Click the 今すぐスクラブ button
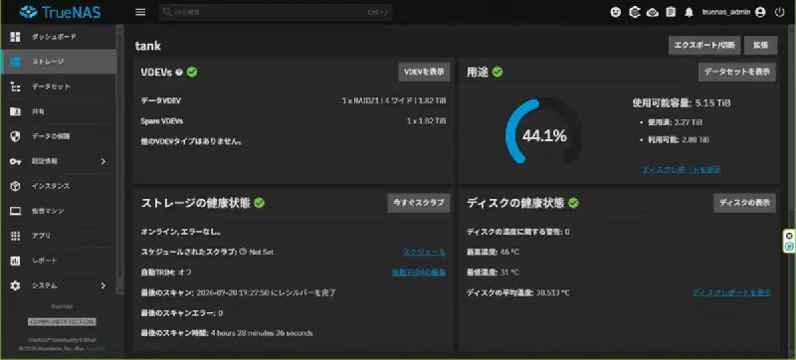This screenshot has width=796, height=360. [419, 203]
